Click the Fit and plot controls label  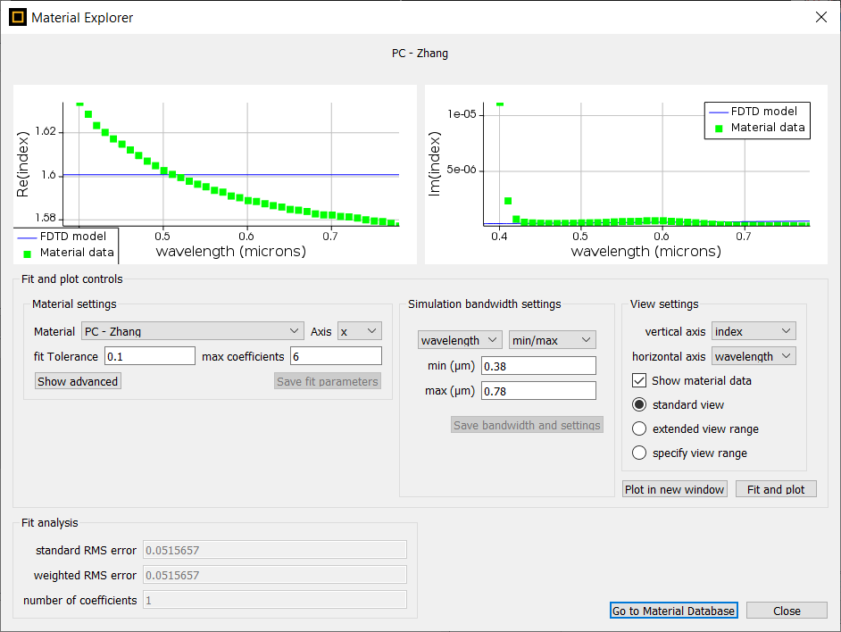tap(72, 279)
